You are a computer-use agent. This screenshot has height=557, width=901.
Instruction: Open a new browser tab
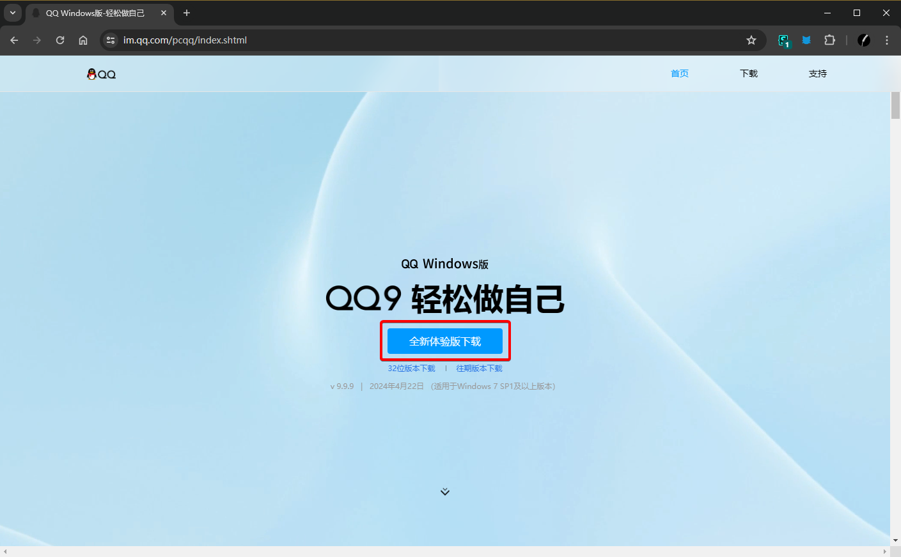coord(187,13)
